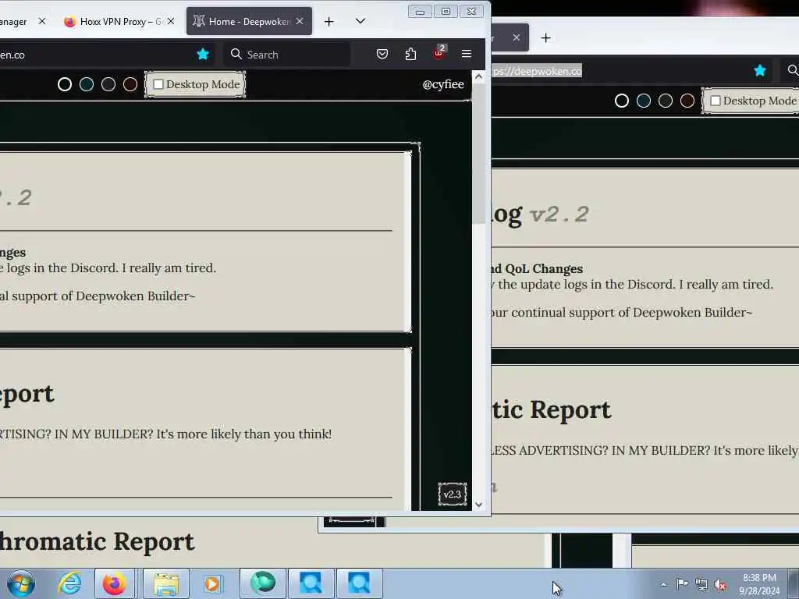Open a new tab in front window
The image size is (799, 599).
pyautogui.click(x=329, y=21)
